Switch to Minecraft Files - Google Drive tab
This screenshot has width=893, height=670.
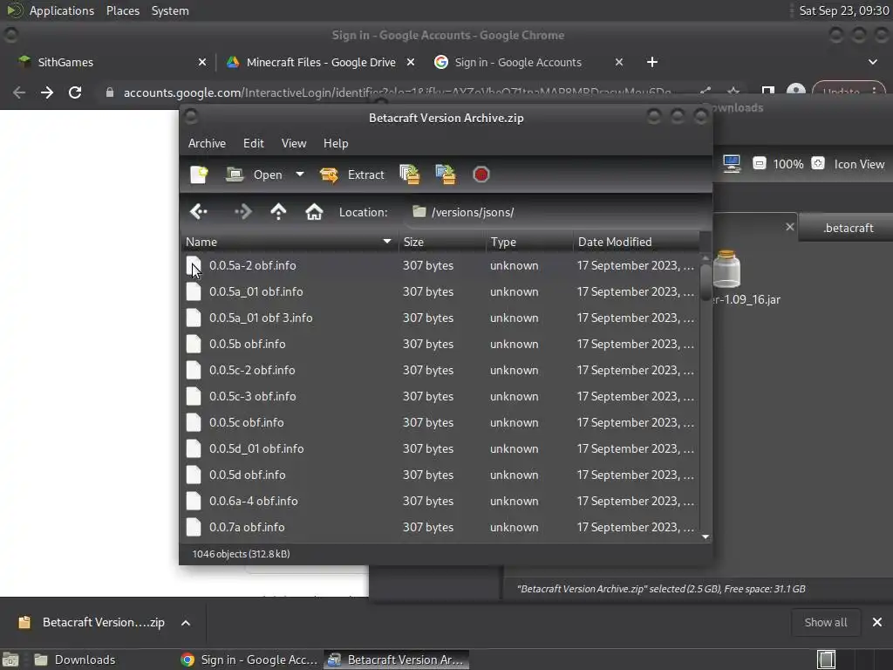click(x=319, y=62)
